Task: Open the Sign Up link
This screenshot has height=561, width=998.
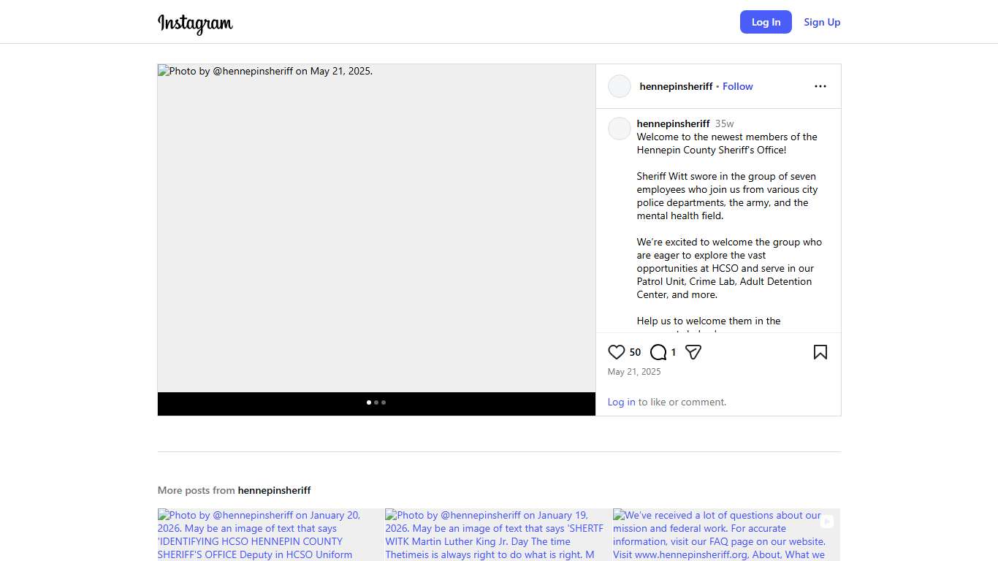Action: pos(821,22)
